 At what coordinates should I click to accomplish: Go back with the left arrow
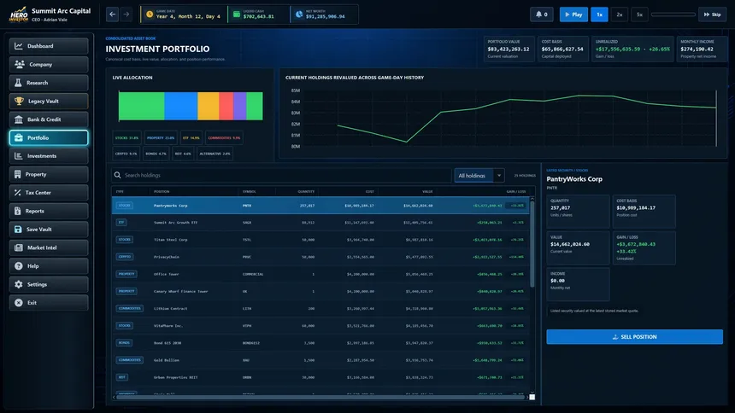[113, 15]
